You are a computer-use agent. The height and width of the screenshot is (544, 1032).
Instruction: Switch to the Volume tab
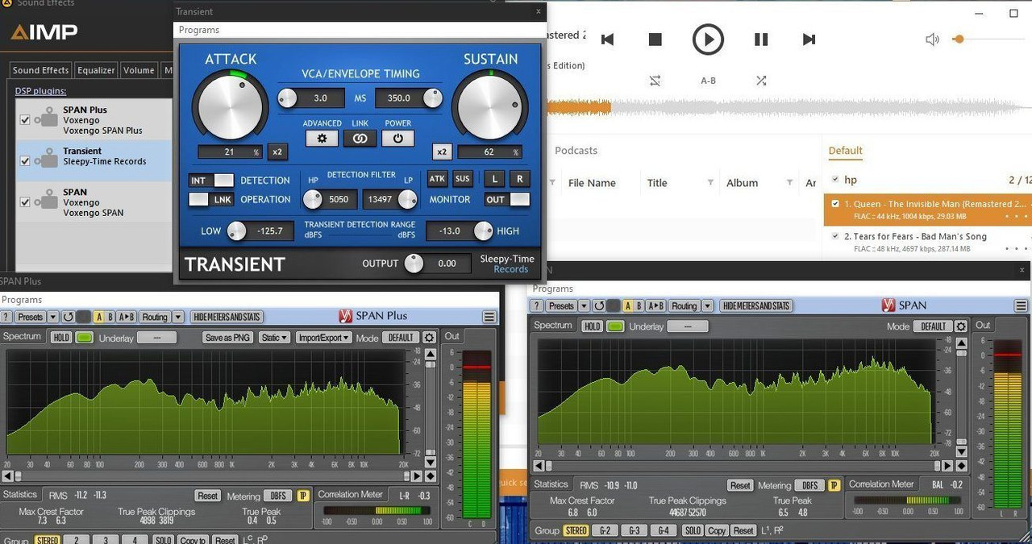[x=139, y=70]
